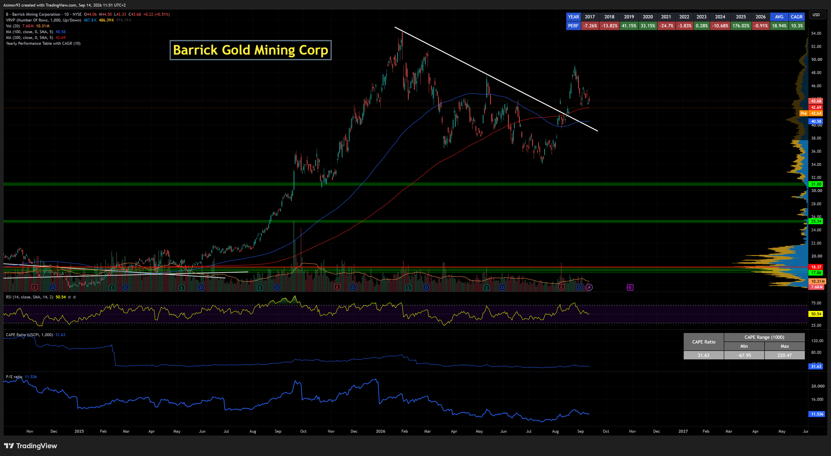Viewport: 831px width, 456px height.
Task: Click the green 31.00 horizontal line label
Action: pyautogui.click(x=816, y=184)
